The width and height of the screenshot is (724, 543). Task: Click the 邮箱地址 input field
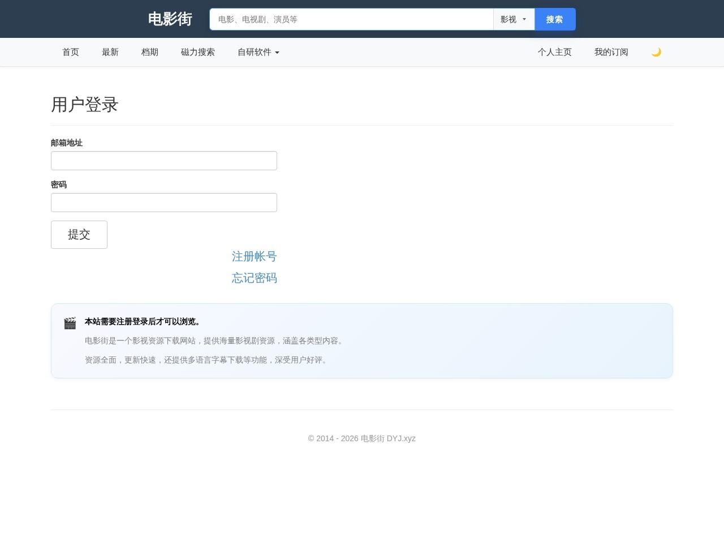click(164, 161)
